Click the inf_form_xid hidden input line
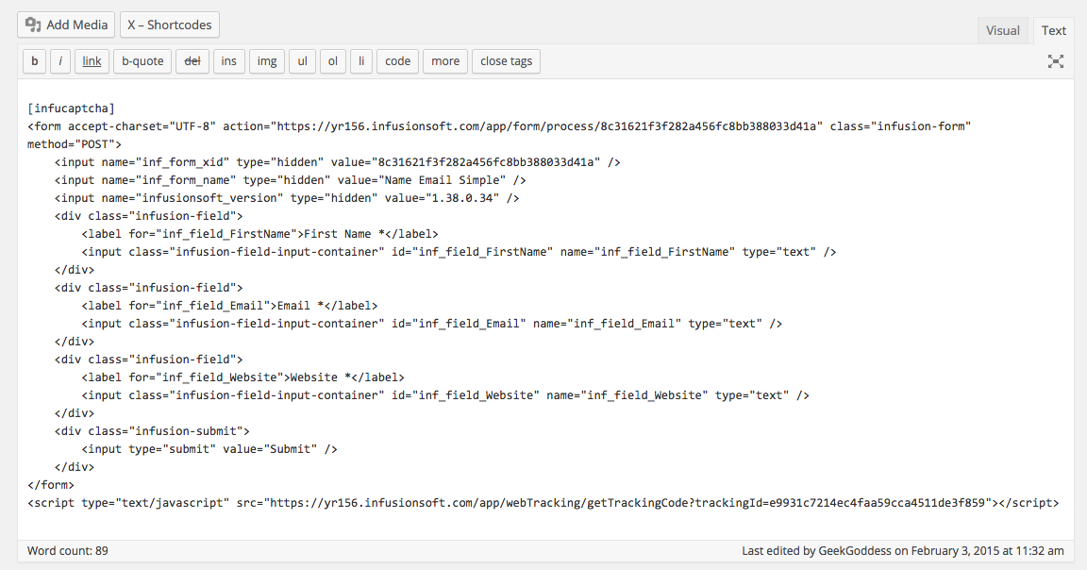 tap(338, 162)
